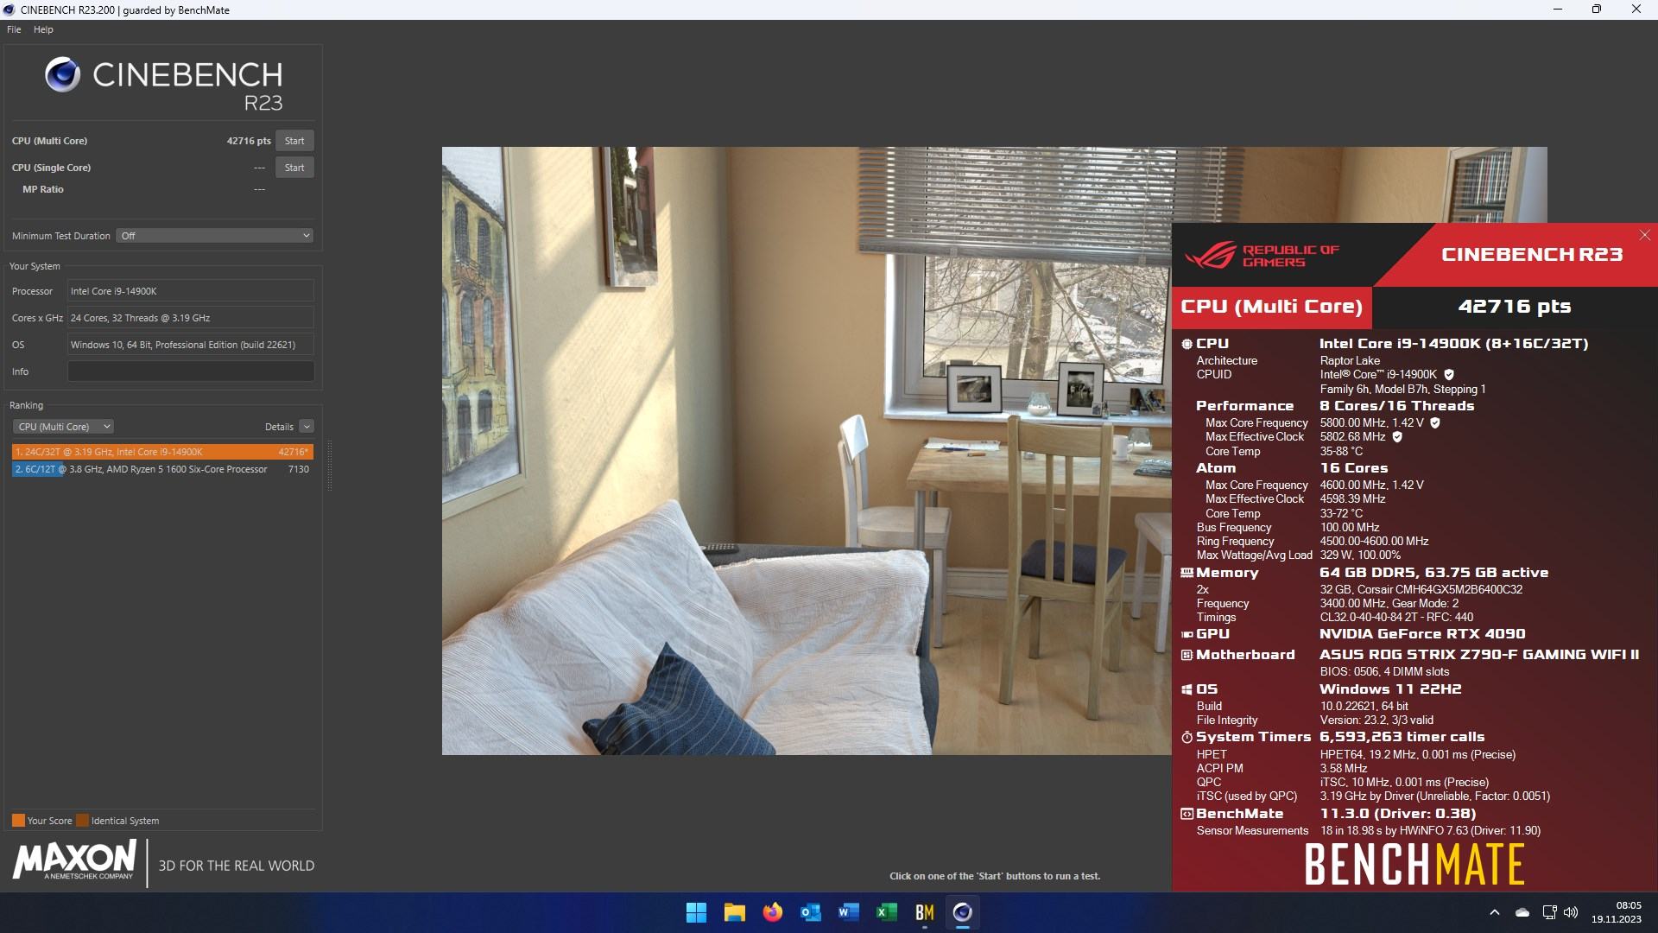
Task: Click the CPU performance section icon
Action: tap(1187, 343)
